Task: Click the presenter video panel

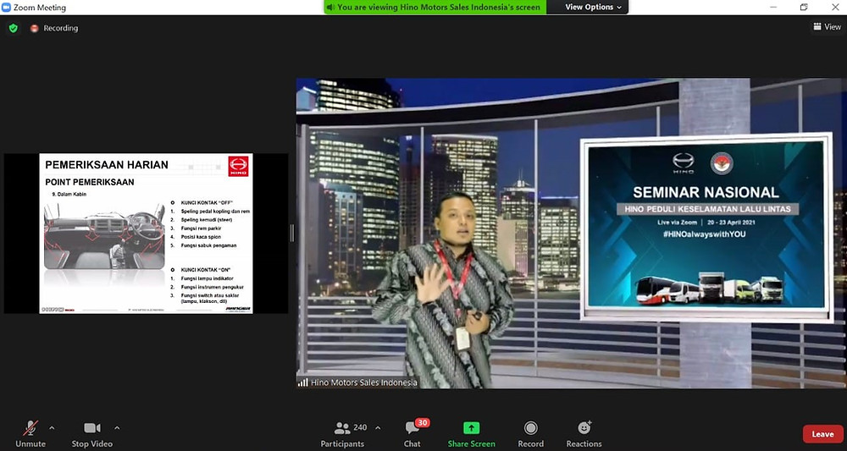Action: click(x=571, y=233)
